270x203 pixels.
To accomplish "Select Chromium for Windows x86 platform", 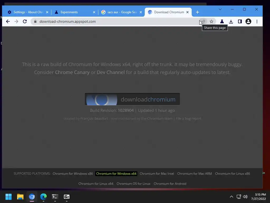I will (x=73, y=174).
